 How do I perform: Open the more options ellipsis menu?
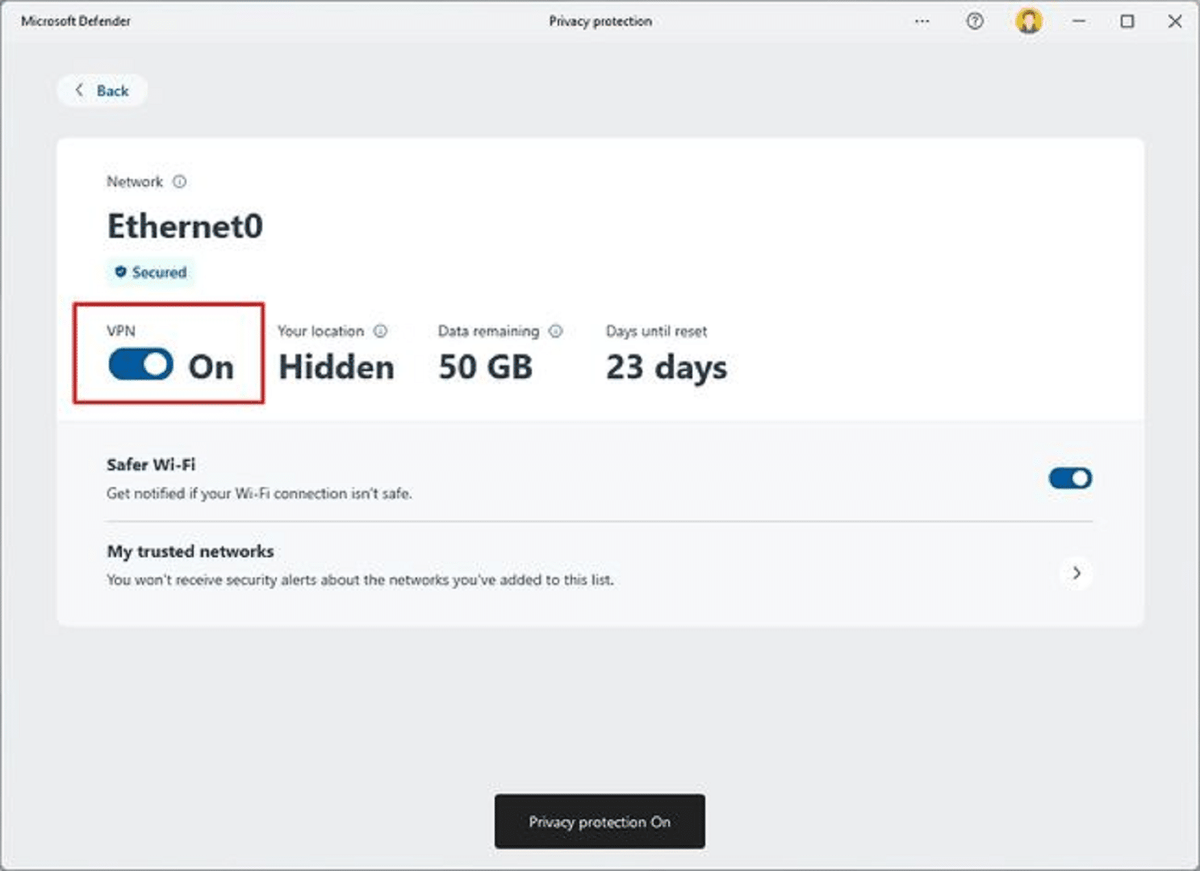pos(922,22)
